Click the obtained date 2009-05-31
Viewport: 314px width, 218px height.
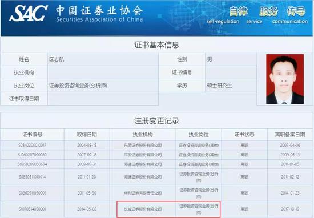[x=87, y=164]
